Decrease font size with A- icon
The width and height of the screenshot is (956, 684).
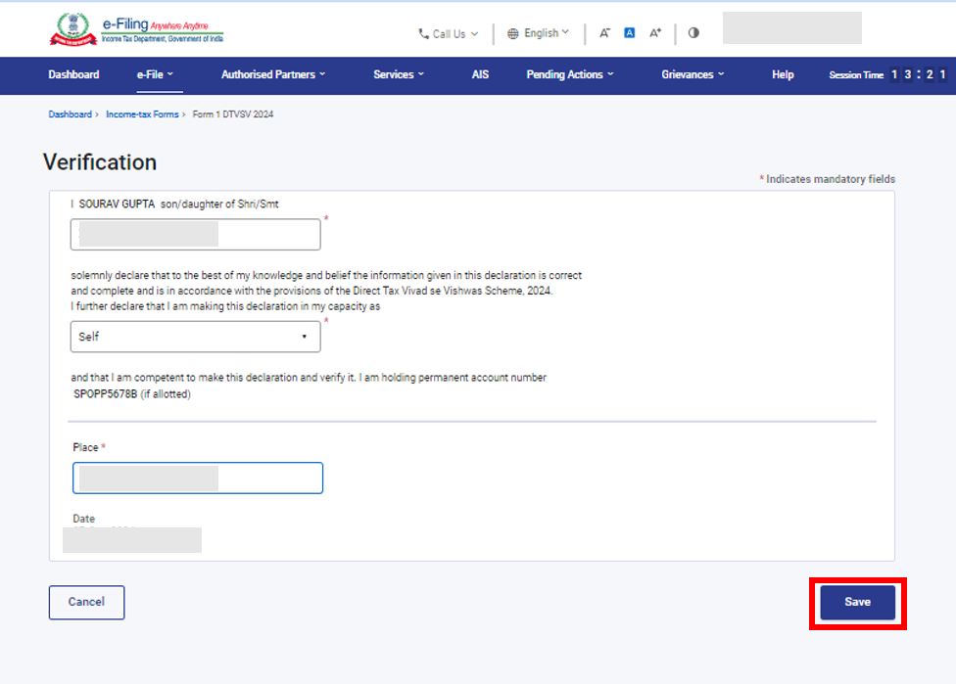604,33
